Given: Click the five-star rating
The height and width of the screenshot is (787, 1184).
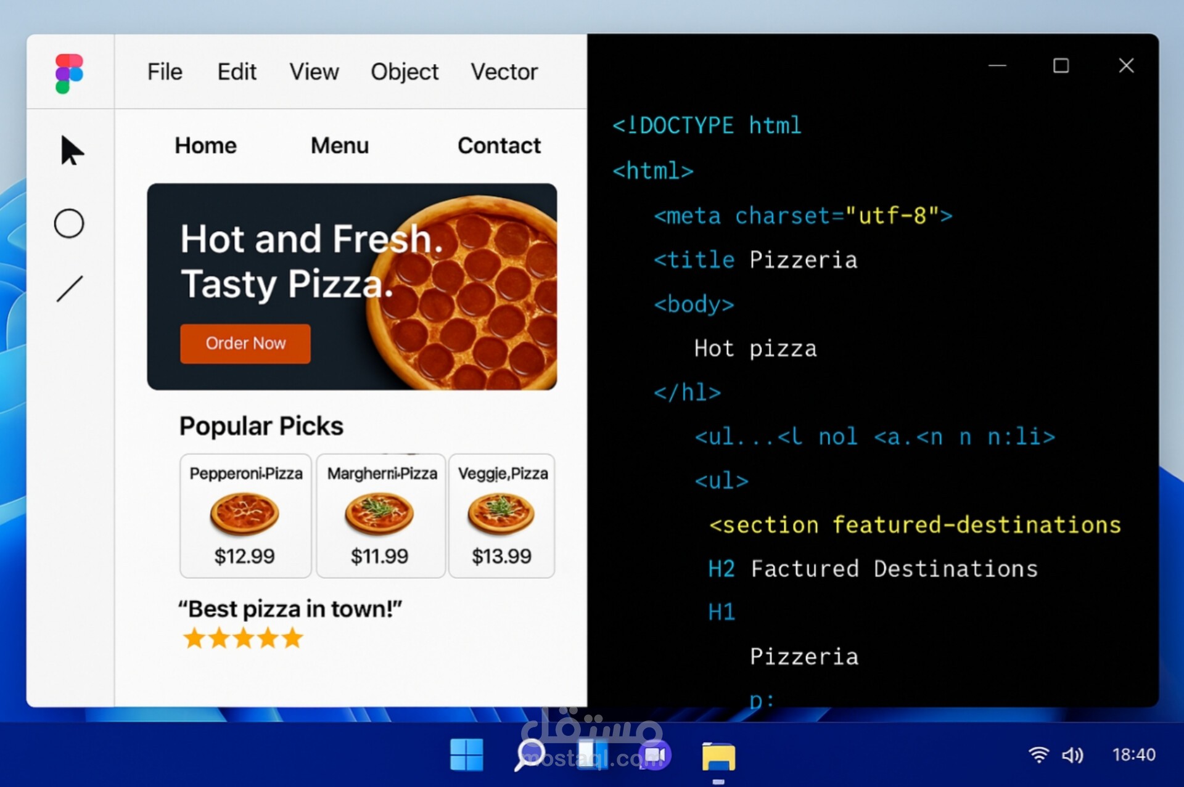Looking at the screenshot, I should click(244, 638).
